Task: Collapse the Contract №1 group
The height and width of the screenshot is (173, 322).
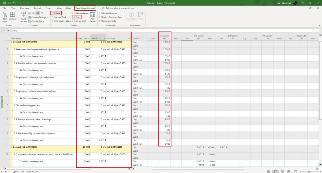Action: pyautogui.click(x=12, y=42)
